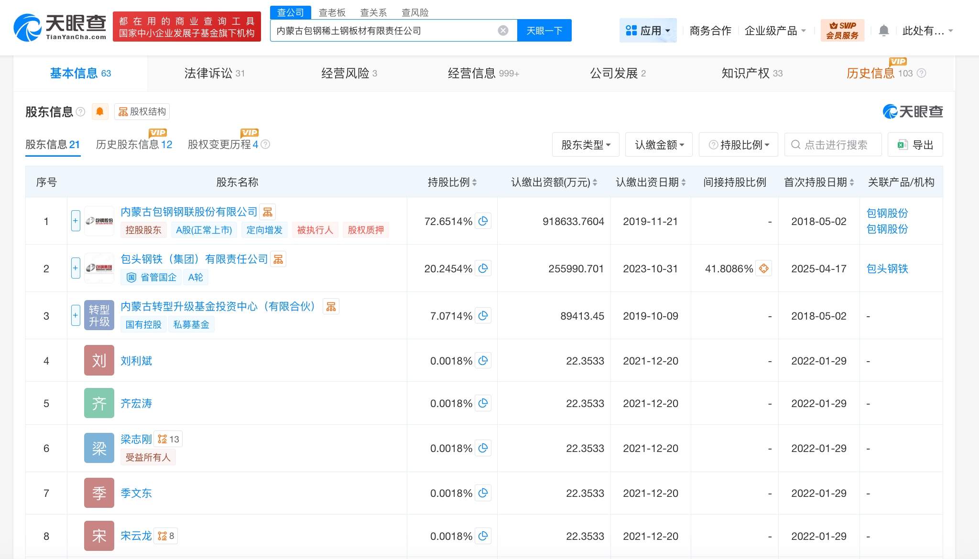The height and width of the screenshot is (559, 979).
Task: Click the SVIP 会员服务 badge
Action: pos(843,30)
